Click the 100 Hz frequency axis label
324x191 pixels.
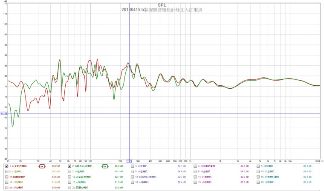coord(90,161)
